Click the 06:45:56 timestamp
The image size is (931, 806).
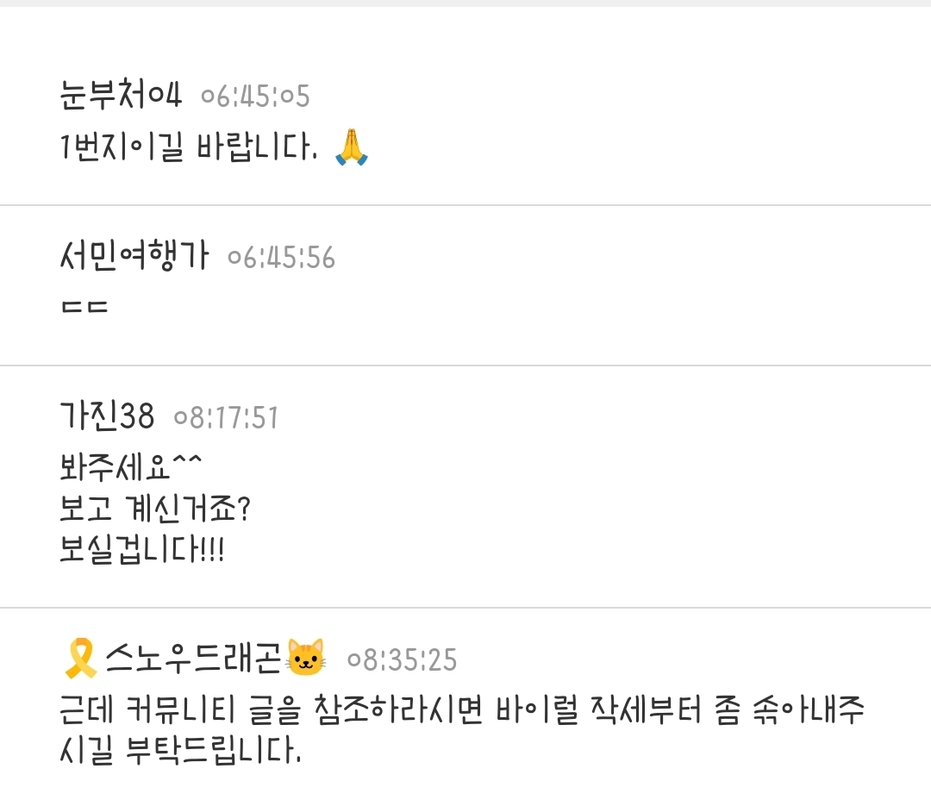click(x=281, y=257)
